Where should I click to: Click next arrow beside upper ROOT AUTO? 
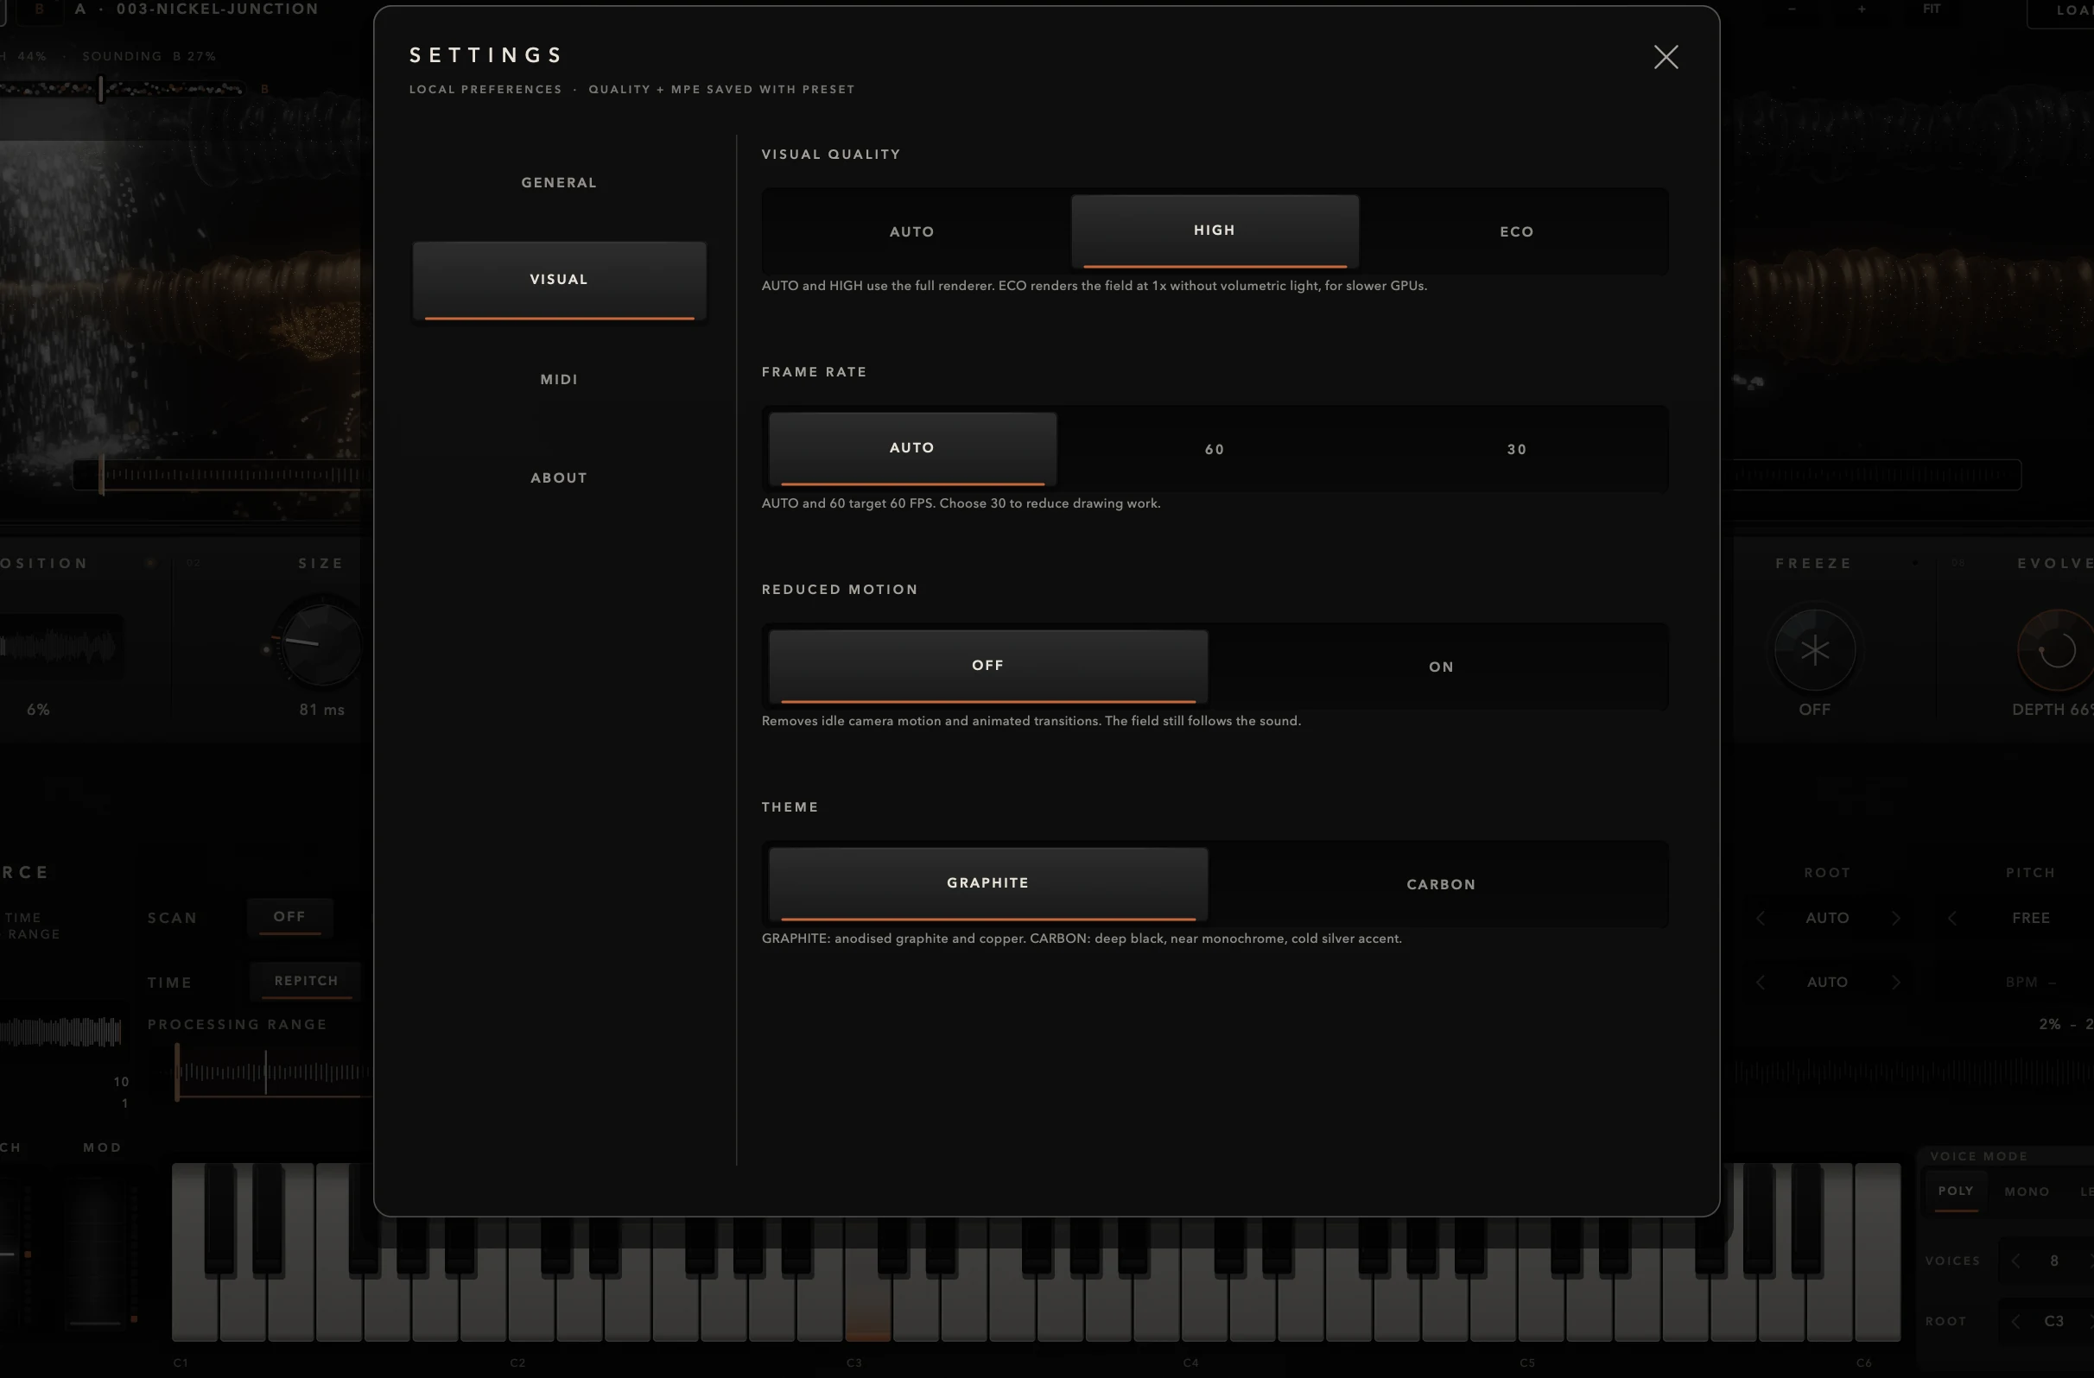tap(1896, 918)
